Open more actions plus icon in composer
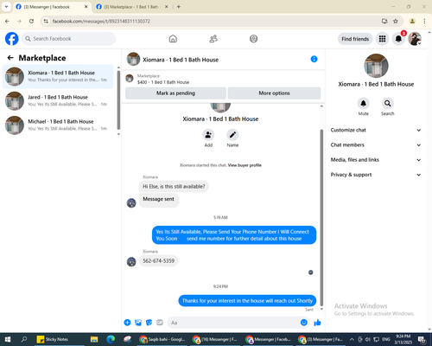Viewport: 432px width, 346px height. (127, 323)
